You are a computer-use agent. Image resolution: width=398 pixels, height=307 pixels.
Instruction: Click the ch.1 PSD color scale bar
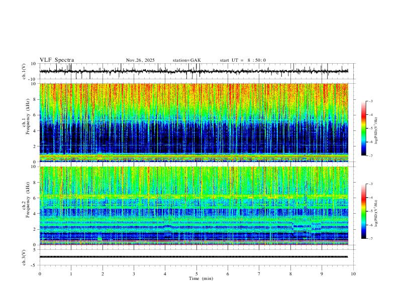tap(364, 128)
